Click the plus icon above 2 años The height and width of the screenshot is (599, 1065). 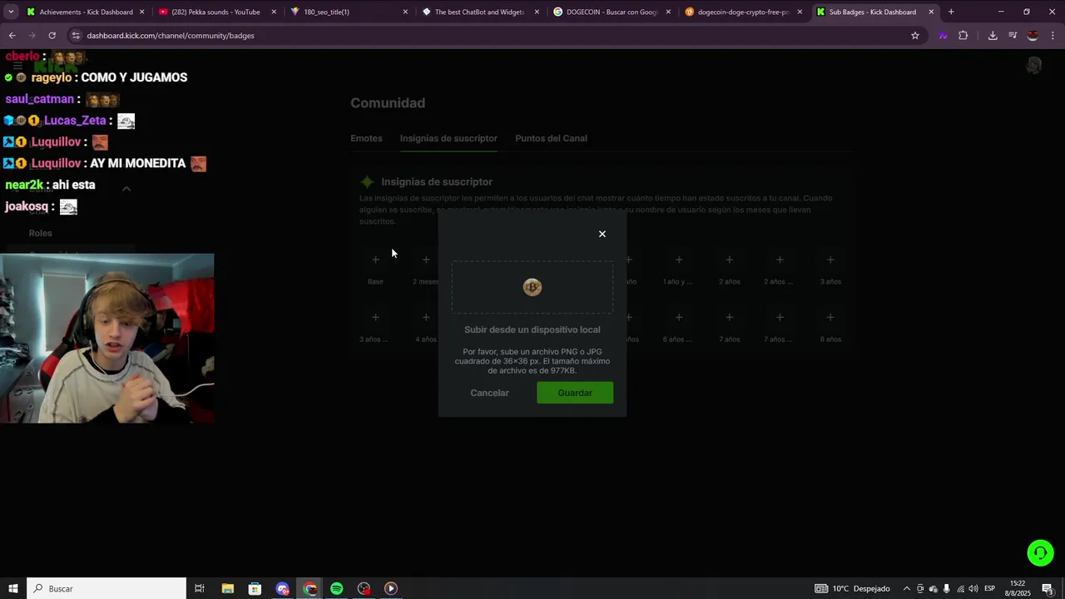coord(730,260)
